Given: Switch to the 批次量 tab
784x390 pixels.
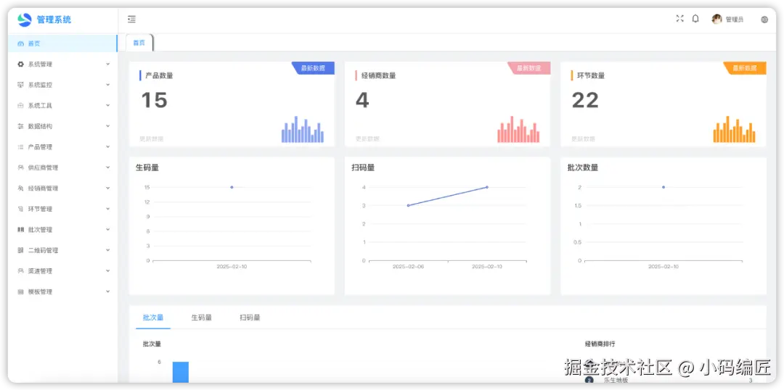Looking at the screenshot, I should [153, 317].
